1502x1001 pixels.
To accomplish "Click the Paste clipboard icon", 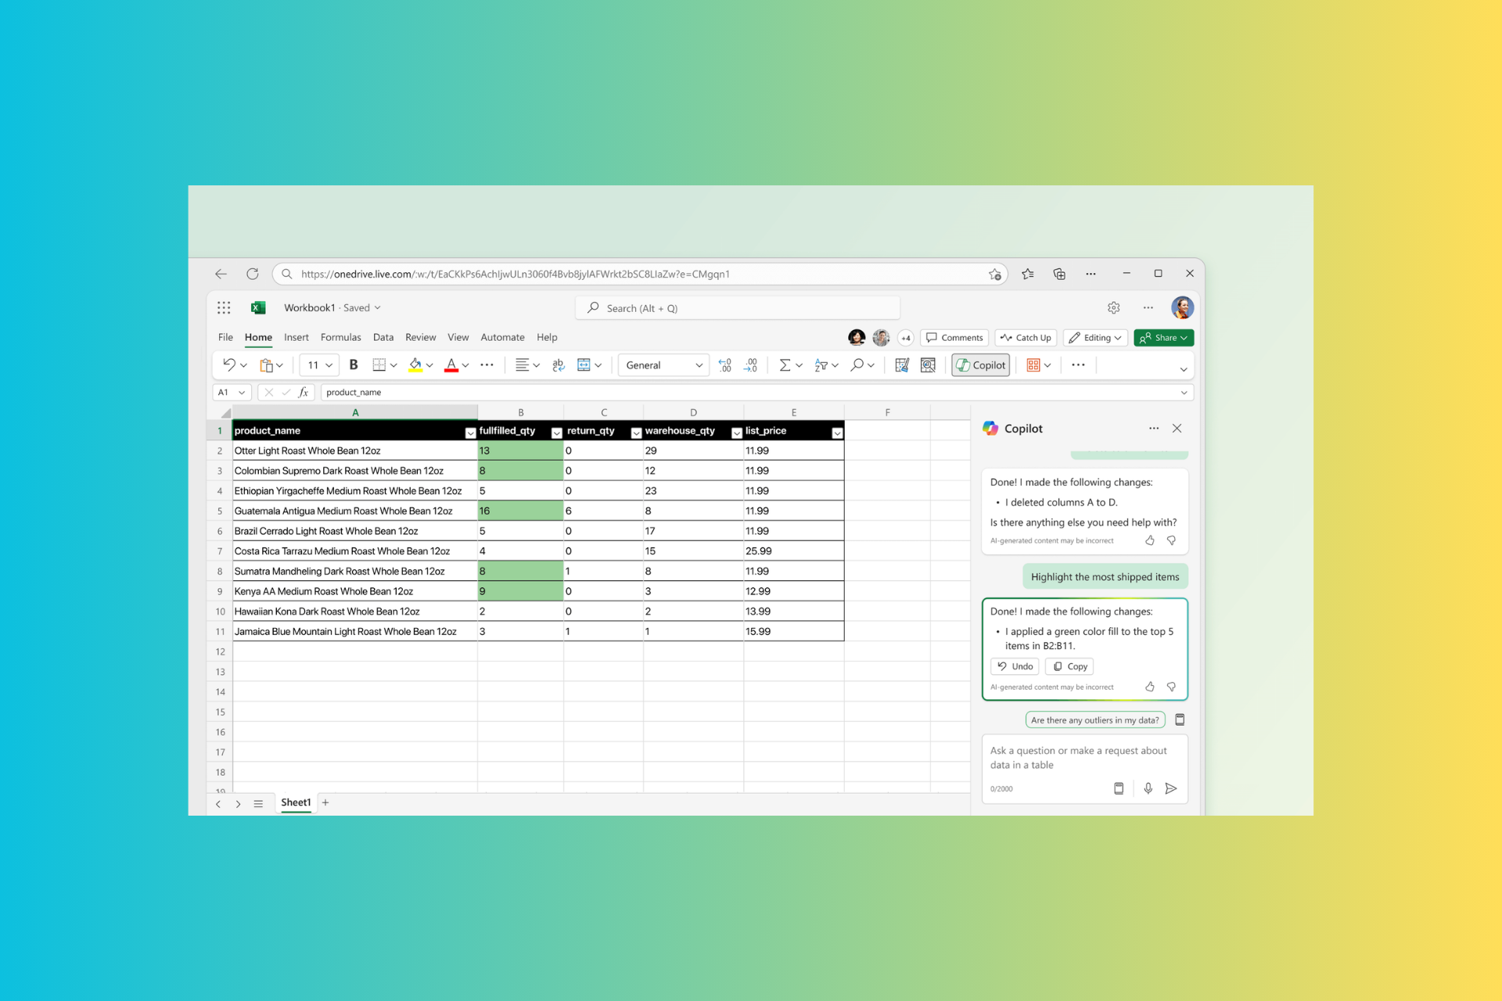I will click(266, 365).
